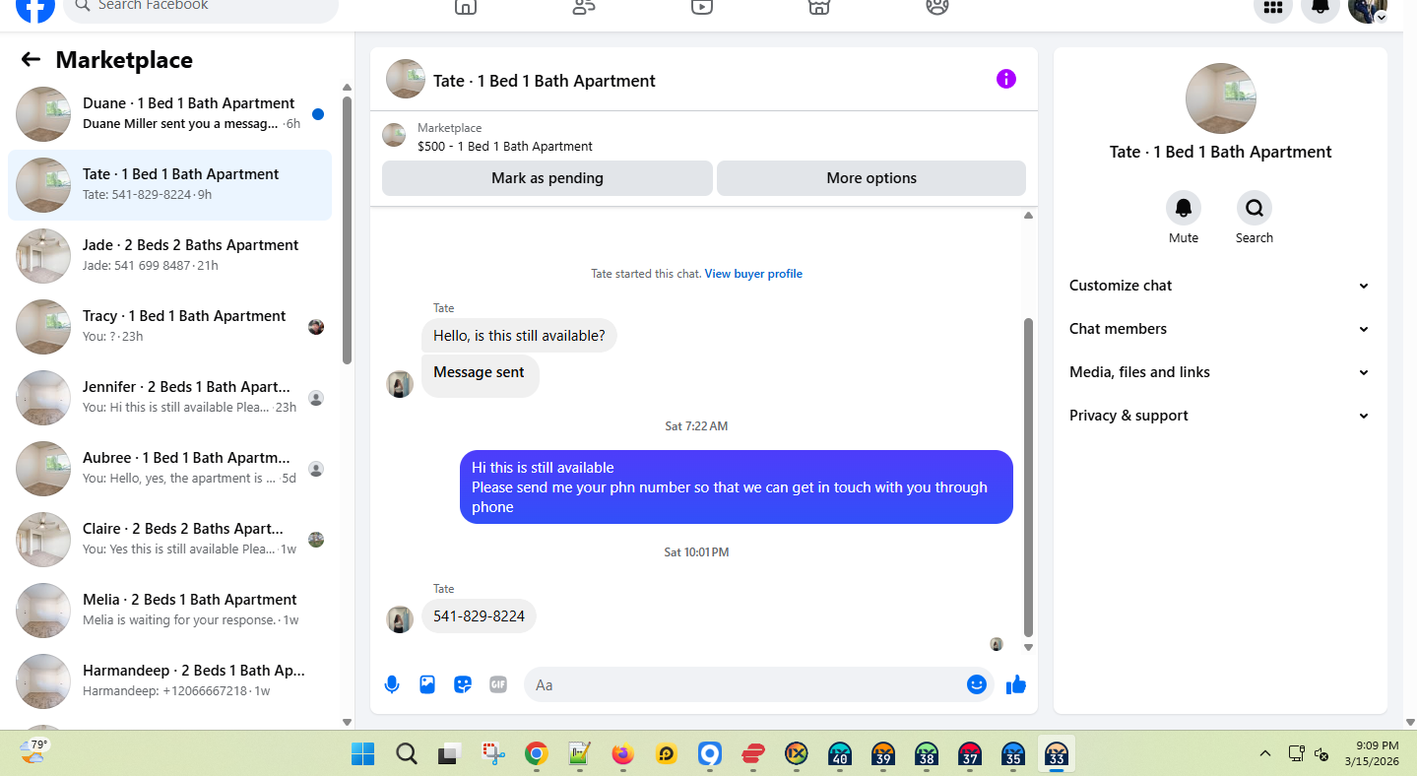Image resolution: width=1417 pixels, height=776 pixels.
Task: Open the Windows Start menu
Action: pyautogui.click(x=362, y=754)
